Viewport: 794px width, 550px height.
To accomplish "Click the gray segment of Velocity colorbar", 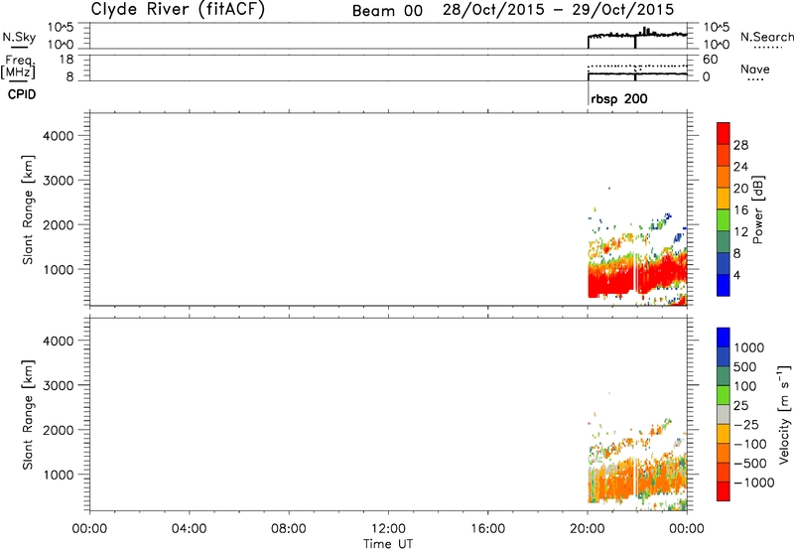I will tap(724, 414).
